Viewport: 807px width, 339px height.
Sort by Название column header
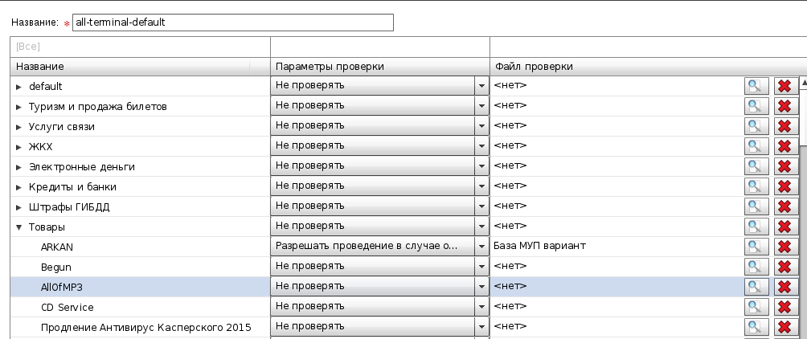click(x=140, y=67)
